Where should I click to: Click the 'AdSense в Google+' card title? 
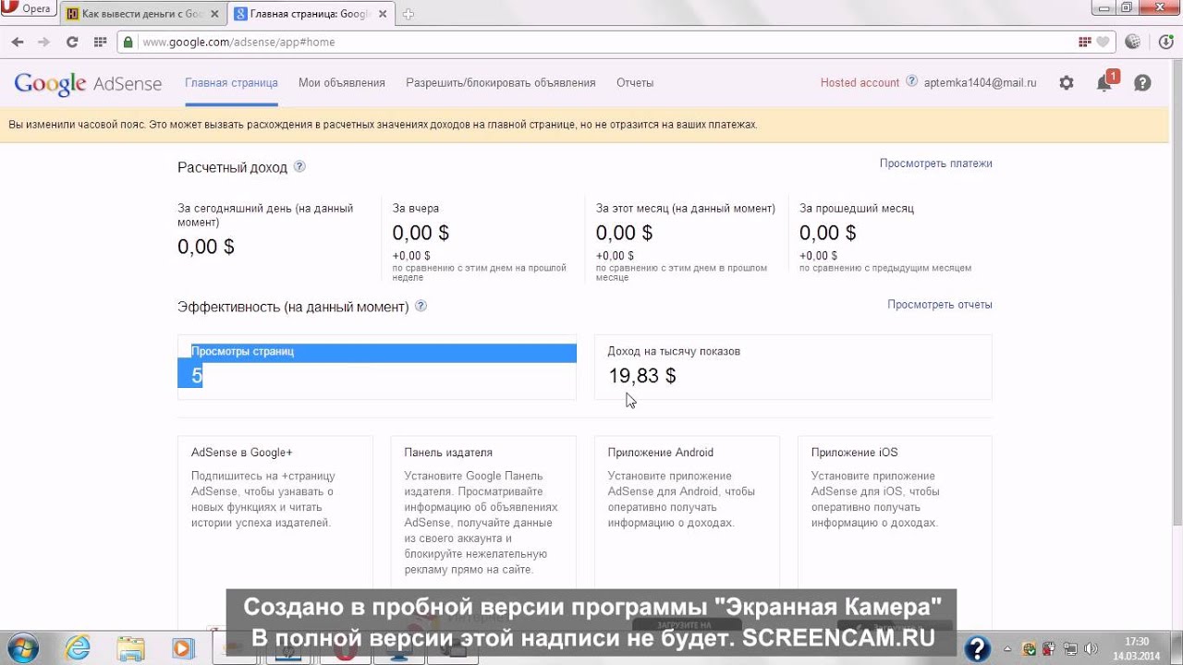click(242, 453)
